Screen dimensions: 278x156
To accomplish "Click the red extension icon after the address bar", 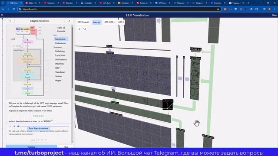I will [x=225, y=9].
